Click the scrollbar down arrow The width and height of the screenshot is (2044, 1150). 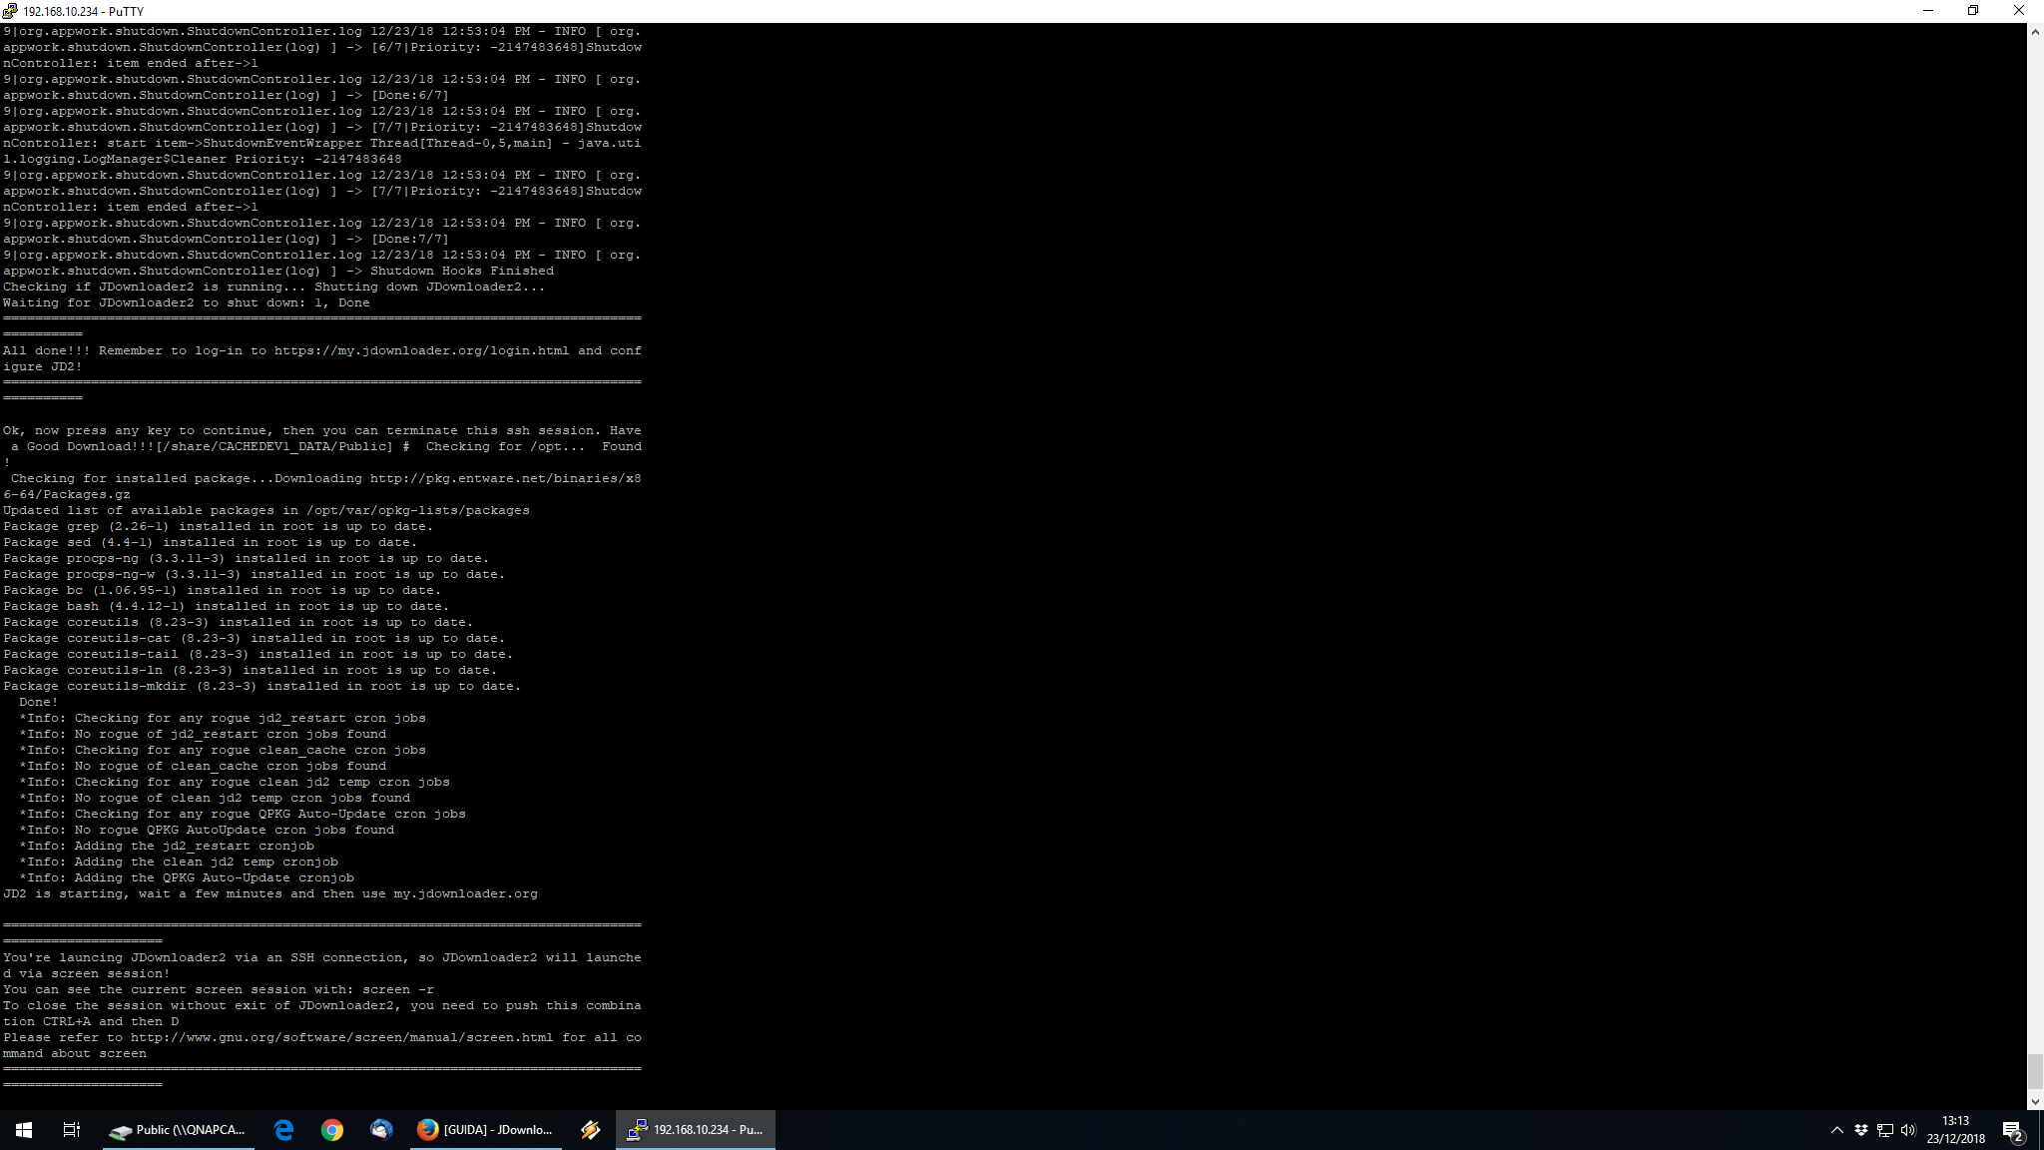click(2035, 1101)
